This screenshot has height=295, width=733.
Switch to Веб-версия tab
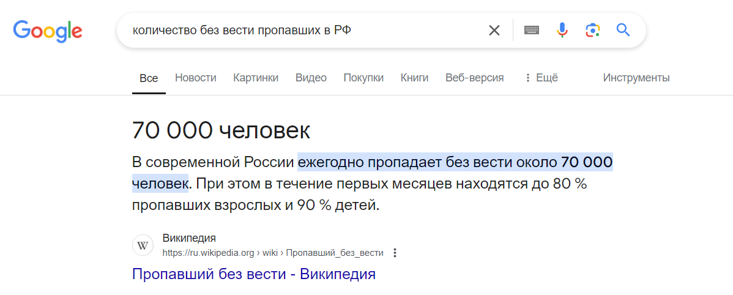(474, 78)
